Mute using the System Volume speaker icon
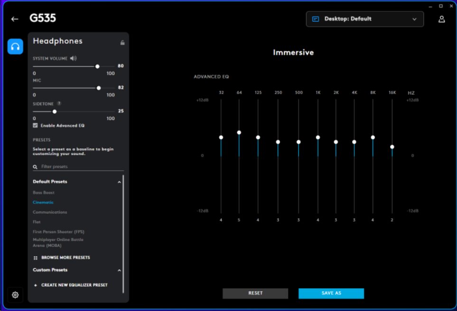Viewport: 457px width, 311px height. click(73, 58)
